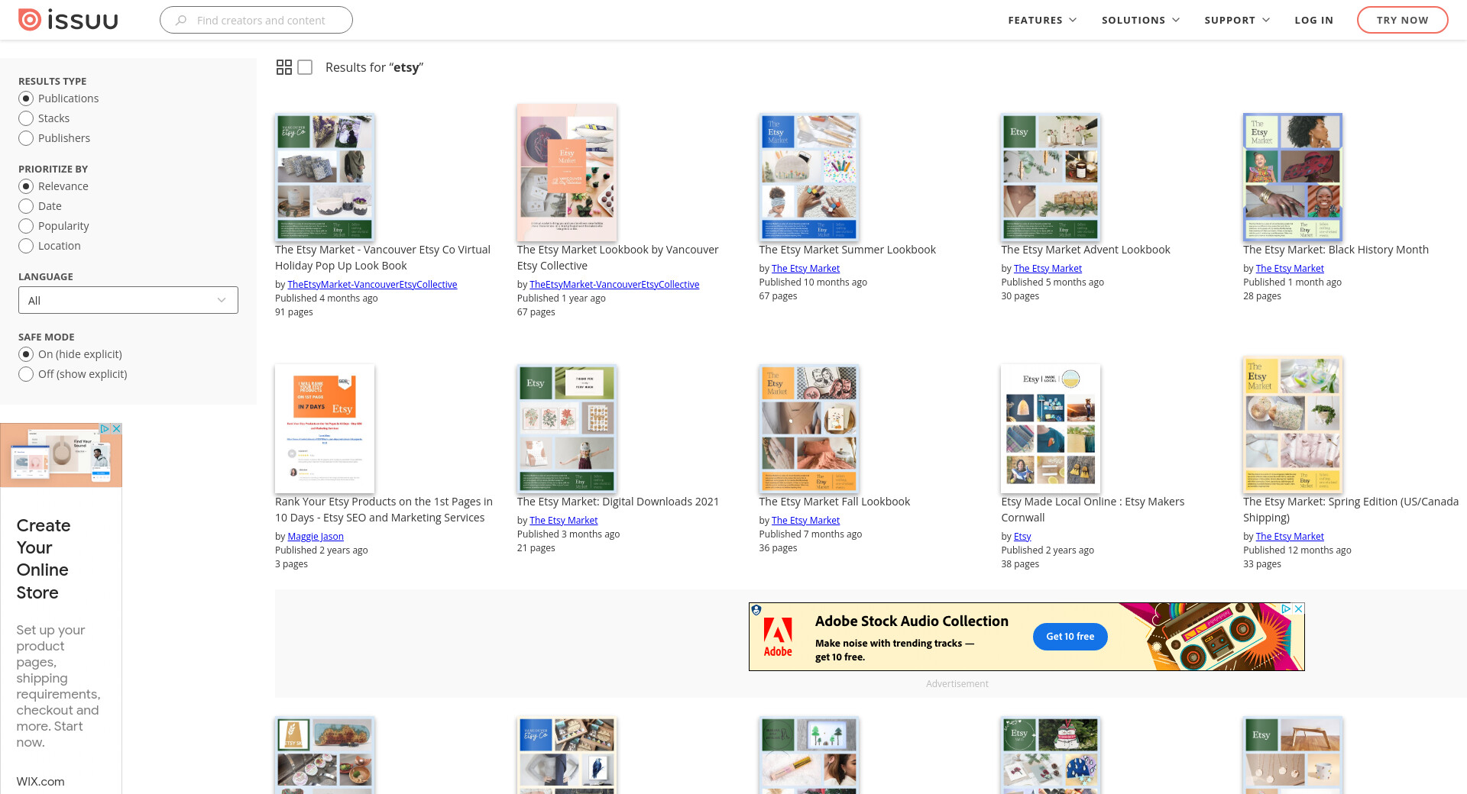The width and height of the screenshot is (1467, 794).
Task: Turn Safe Mode off (show explicit)
Action: 26,374
